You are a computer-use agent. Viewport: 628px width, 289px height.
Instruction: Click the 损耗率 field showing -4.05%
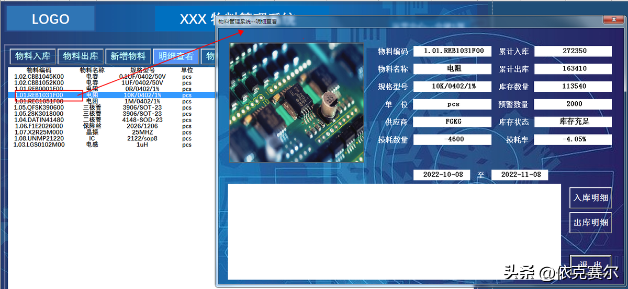click(x=573, y=140)
